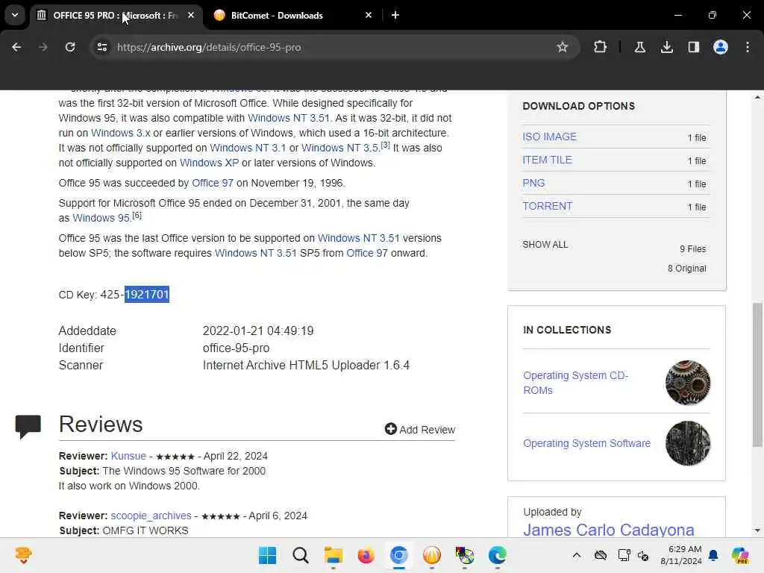Download the TORRENT file

click(547, 206)
